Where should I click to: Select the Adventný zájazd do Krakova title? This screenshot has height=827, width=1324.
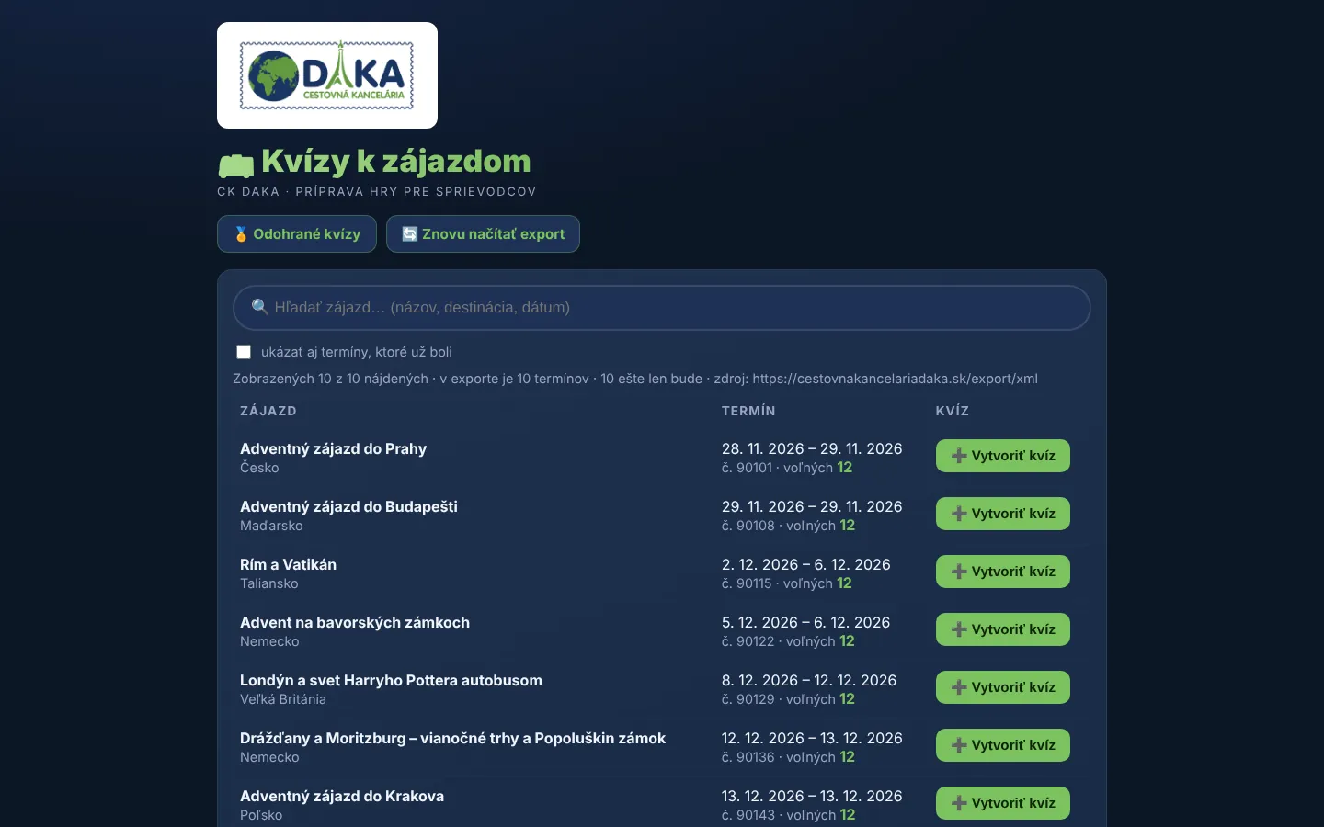[x=342, y=796]
